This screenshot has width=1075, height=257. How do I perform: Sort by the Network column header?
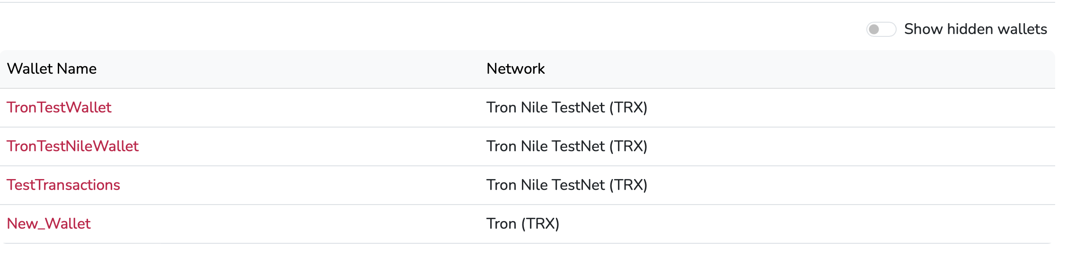tap(515, 69)
